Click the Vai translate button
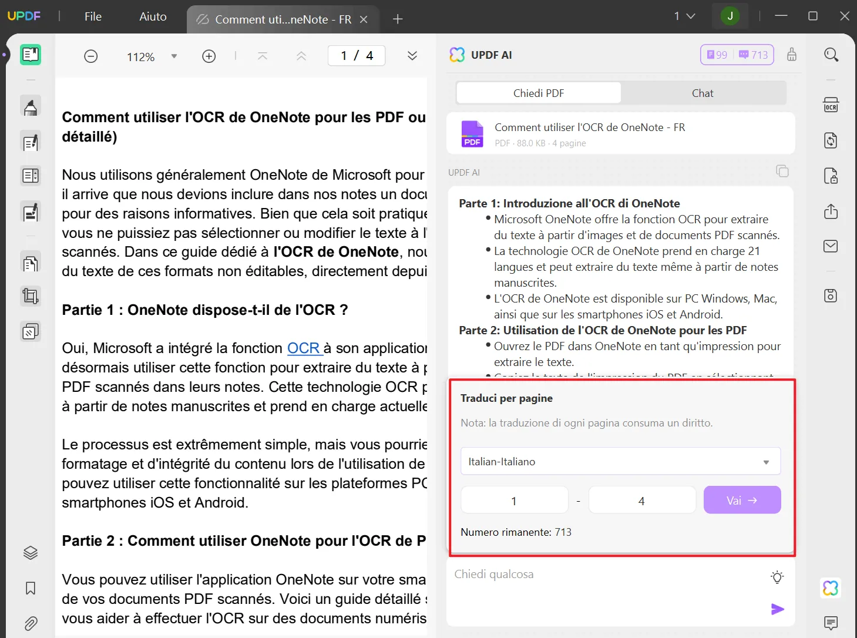The image size is (857, 638). tap(742, 500)
